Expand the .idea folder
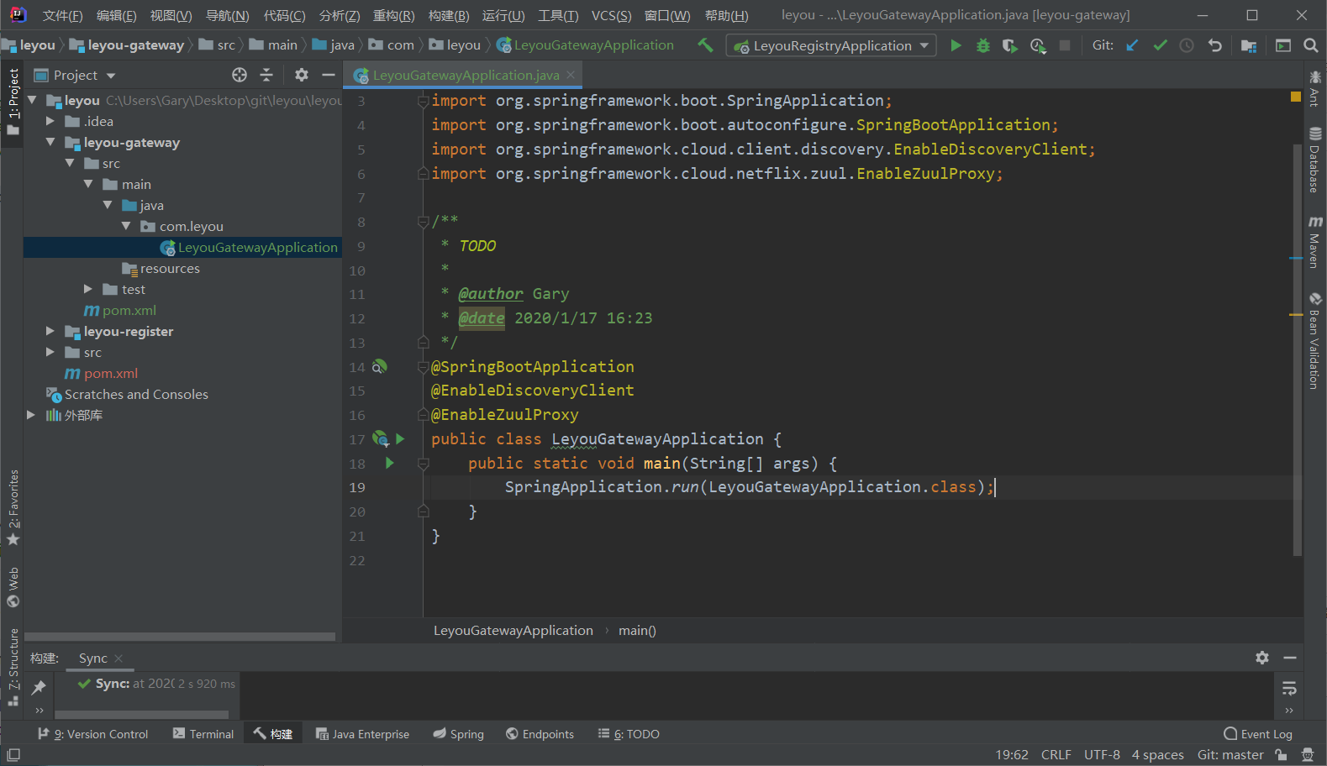 coord(50,121)
